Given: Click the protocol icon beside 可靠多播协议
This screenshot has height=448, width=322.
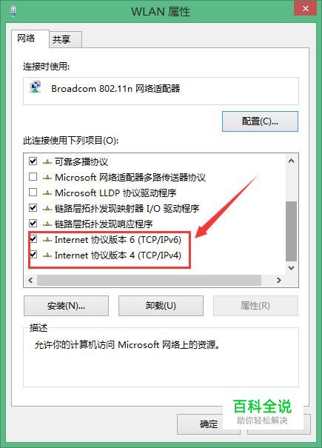Looking at the screenshot, I should (x=47, y=162).
